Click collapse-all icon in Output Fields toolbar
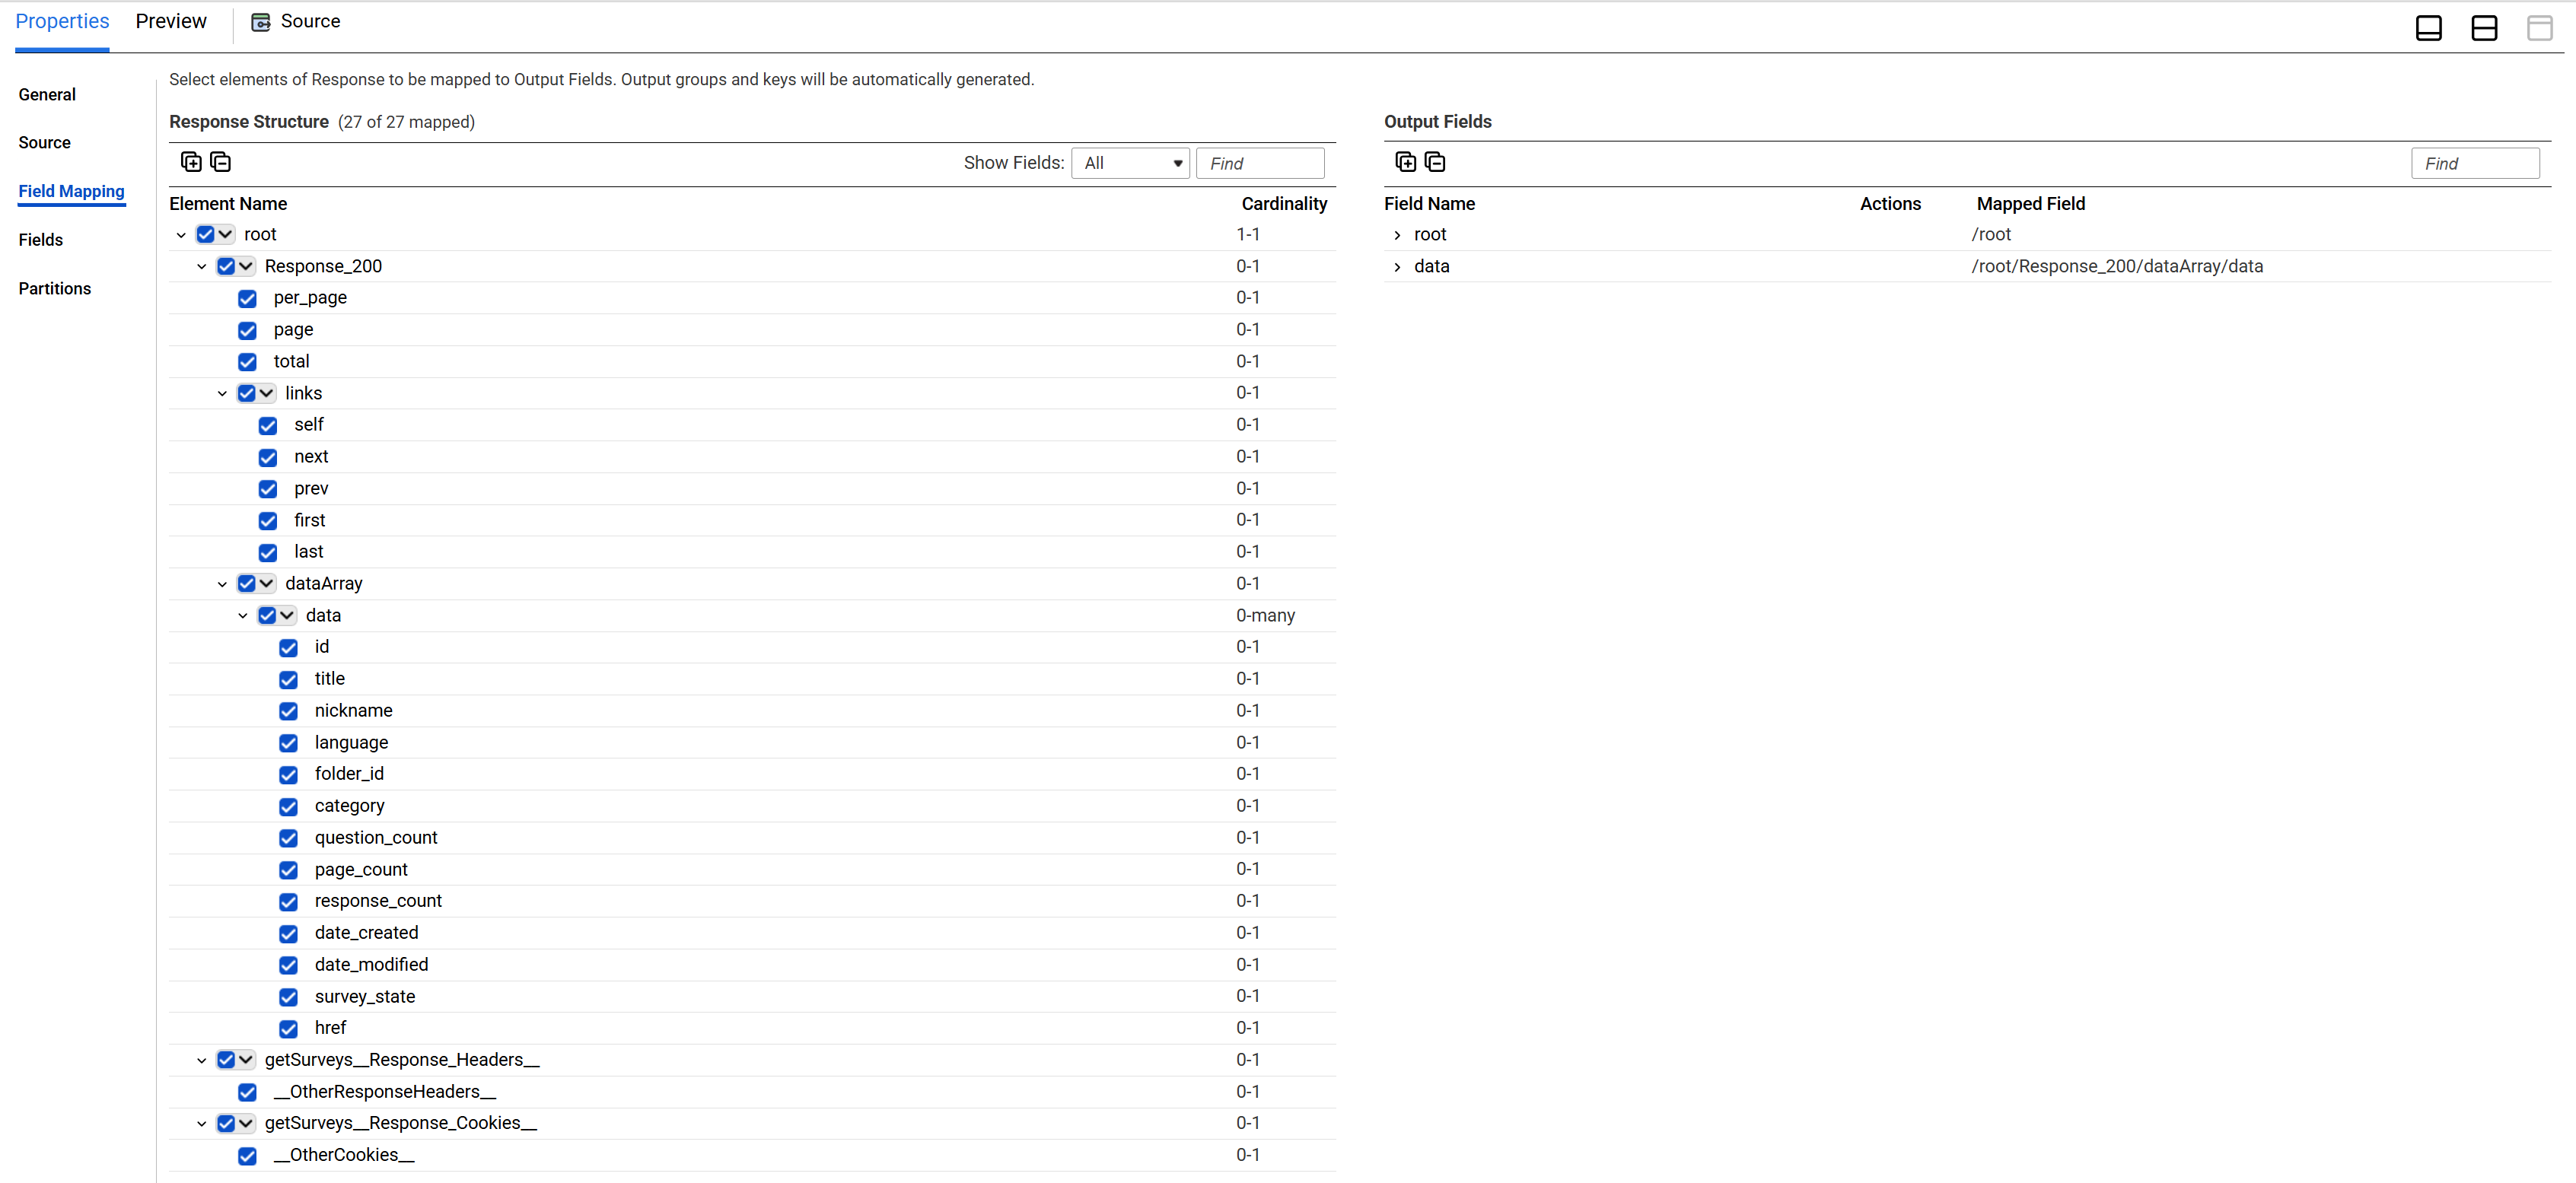2576x1183 pixels. 1435,162
